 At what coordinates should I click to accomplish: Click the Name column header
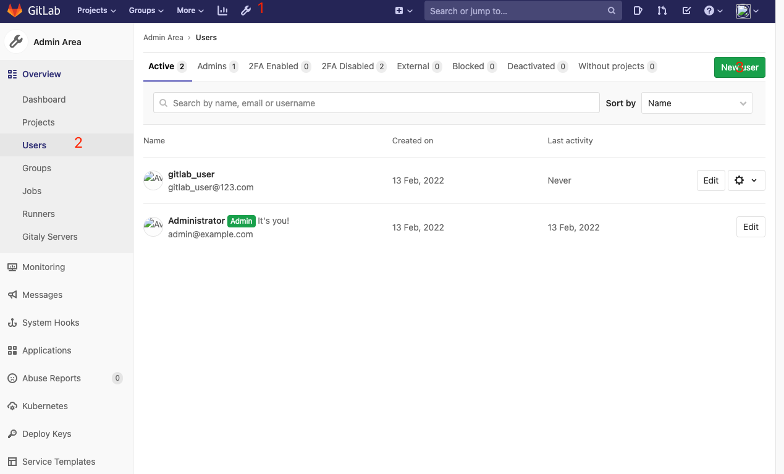[154, 141]
